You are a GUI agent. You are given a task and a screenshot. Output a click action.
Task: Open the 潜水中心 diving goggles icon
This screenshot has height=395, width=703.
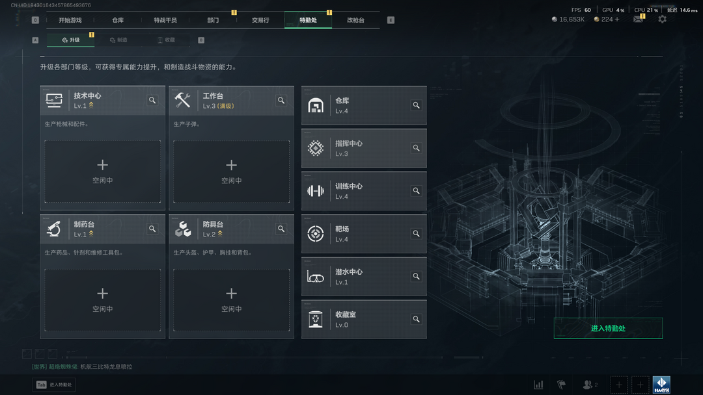point(316,277)
